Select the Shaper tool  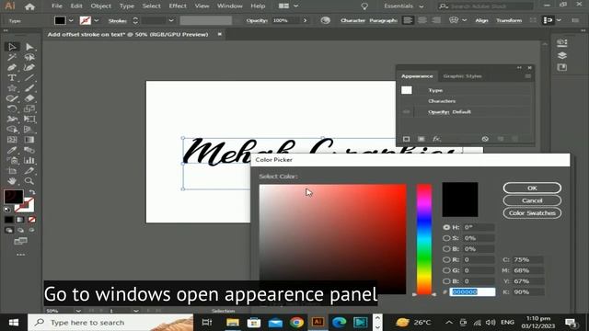pos(12,98)
